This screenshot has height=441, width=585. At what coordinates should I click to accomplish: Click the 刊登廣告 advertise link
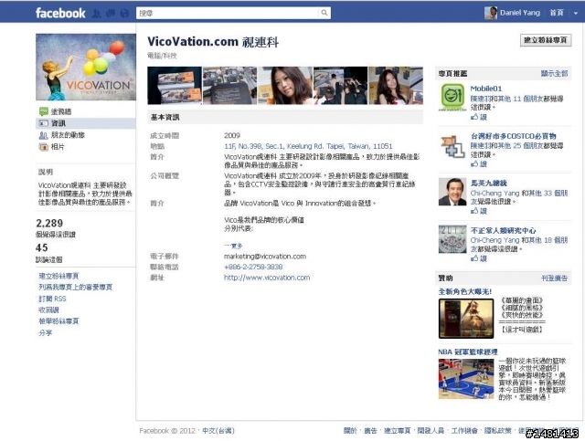coord(555,278)
